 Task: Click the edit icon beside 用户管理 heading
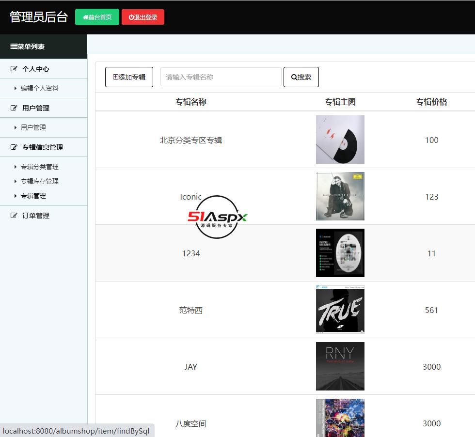pyautogui.click(x=14, y=108)
